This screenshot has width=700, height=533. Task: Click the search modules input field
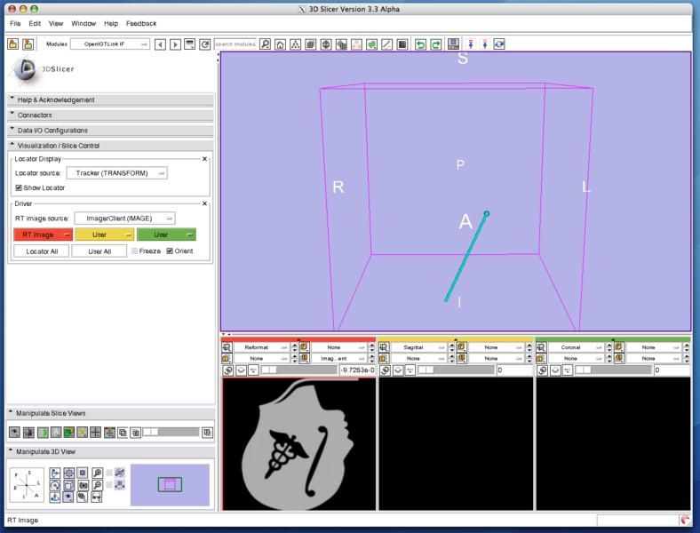click(235, 44)
